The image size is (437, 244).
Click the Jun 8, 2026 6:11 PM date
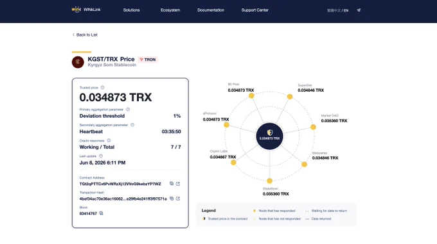[x=102, y=163]
